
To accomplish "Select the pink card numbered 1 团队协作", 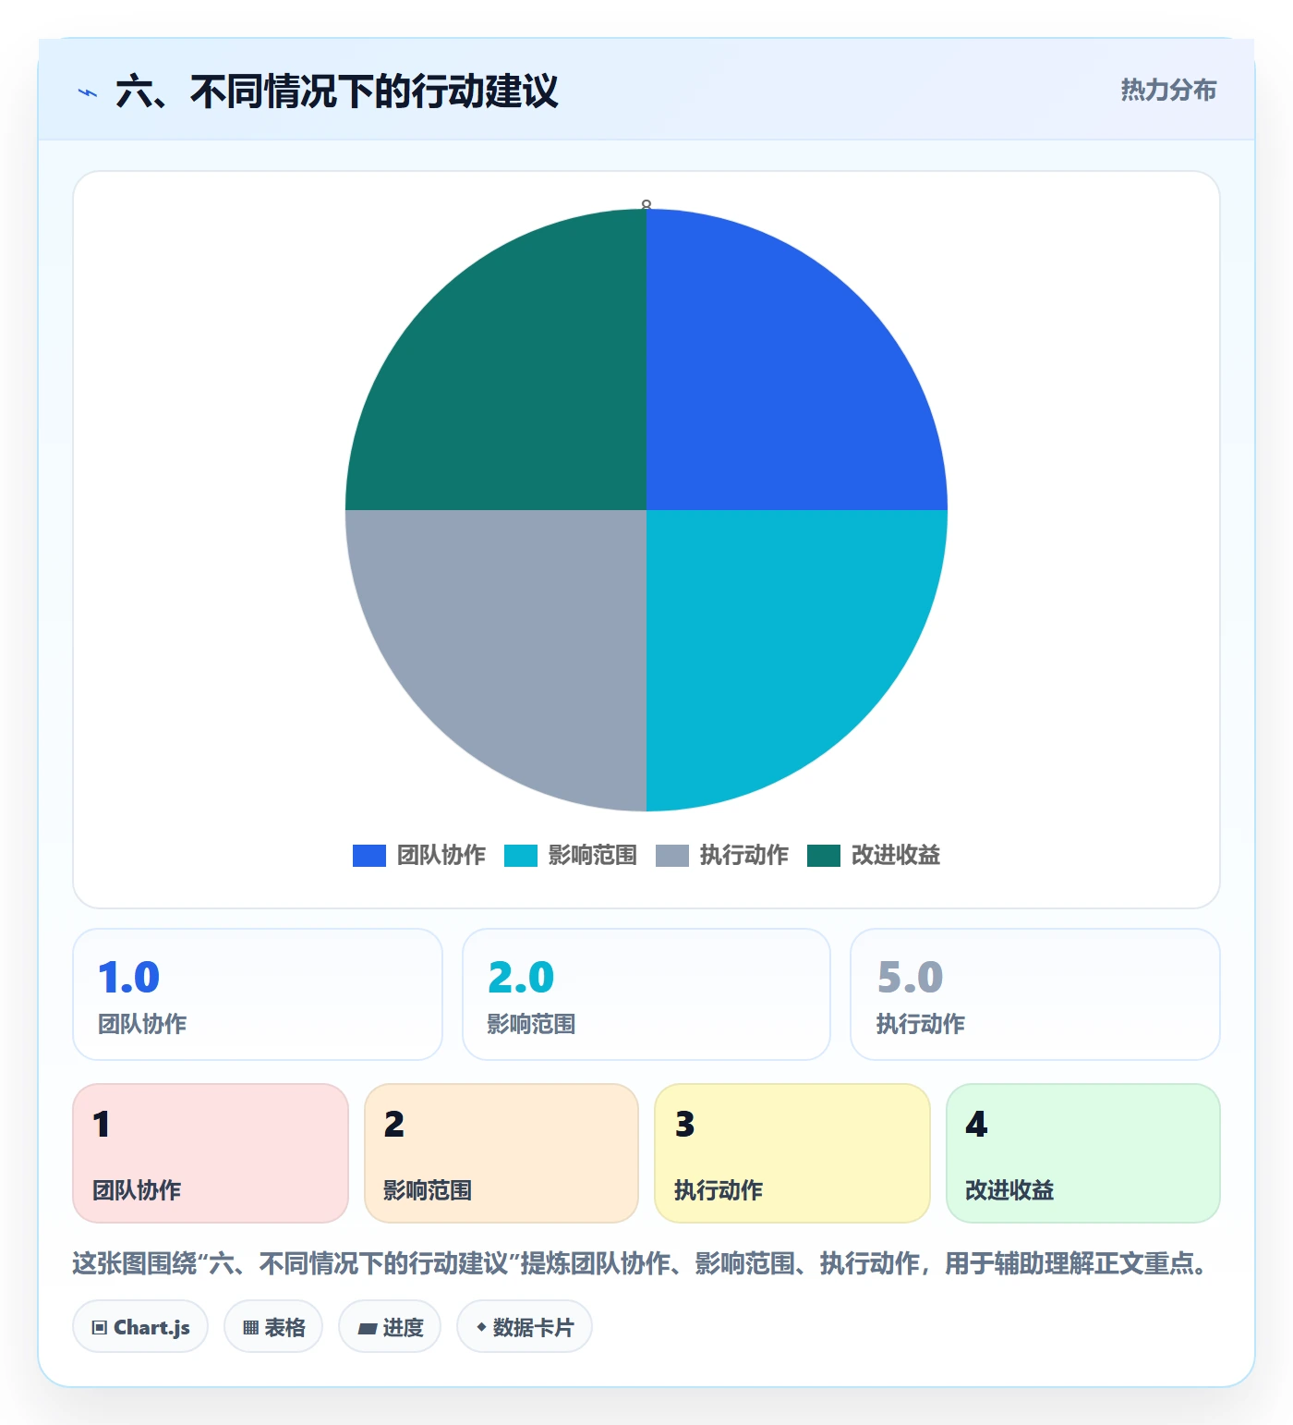I will click(211, 1153).
